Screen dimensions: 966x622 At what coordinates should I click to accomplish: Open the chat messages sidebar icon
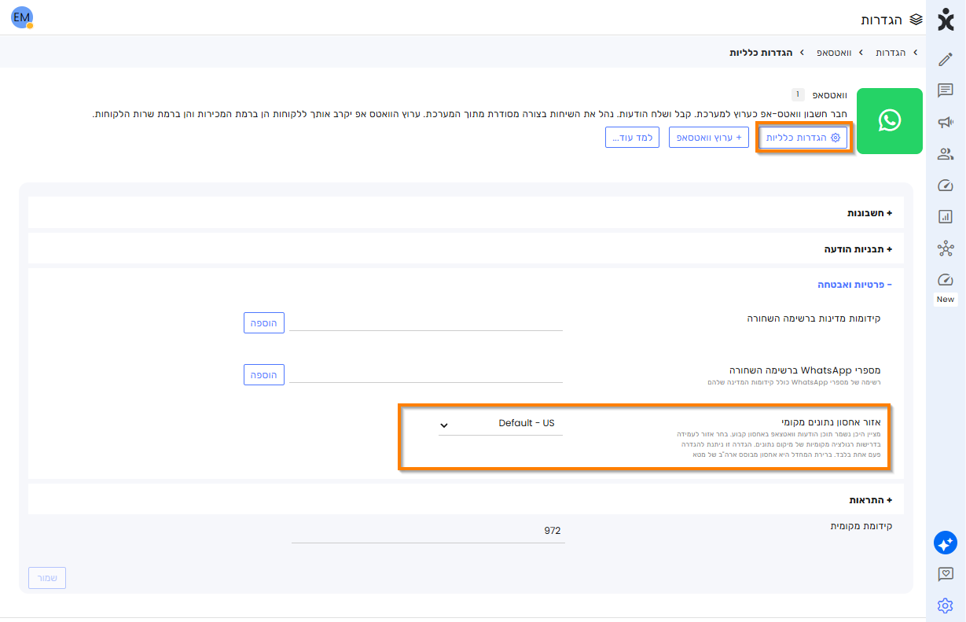pos(946,90)
